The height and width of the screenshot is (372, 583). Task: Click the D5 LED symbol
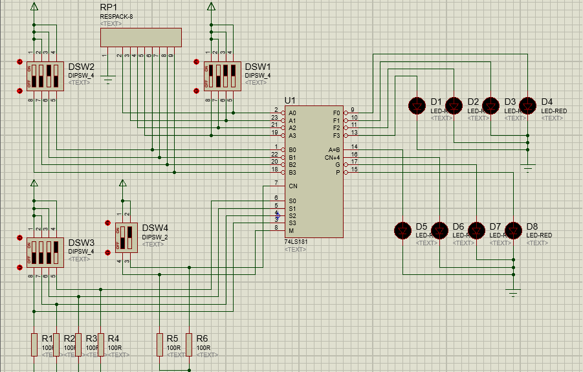403,230
